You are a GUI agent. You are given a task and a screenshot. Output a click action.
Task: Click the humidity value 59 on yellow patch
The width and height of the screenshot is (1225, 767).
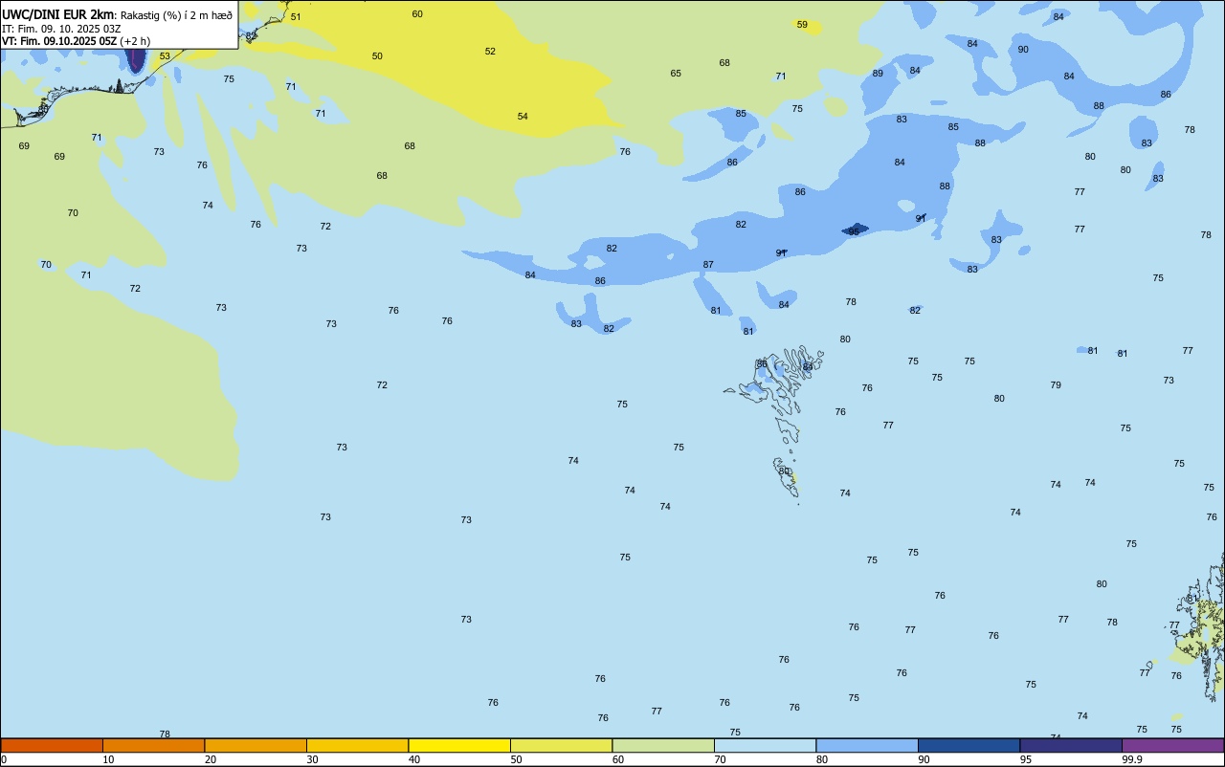(802, 25)
